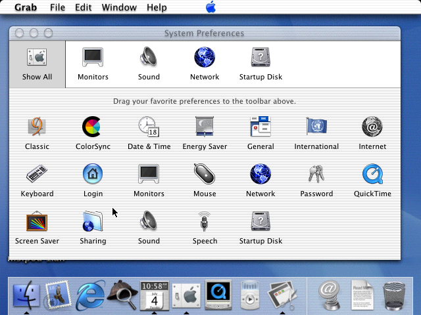Click the blue Apple logo in menu bar
The height and width of the screenshot is (315, 421).
(x=210, y=7)
